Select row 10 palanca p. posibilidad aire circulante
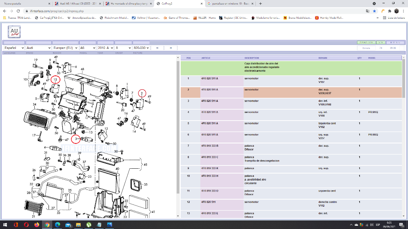This screenshot has height=229, width=408. tap(291, 181)
